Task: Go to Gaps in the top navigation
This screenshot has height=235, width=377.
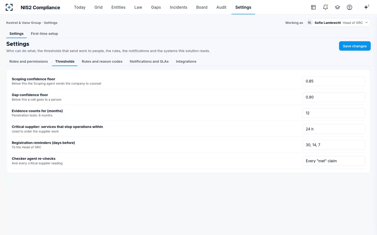Action: pos(156,7)
